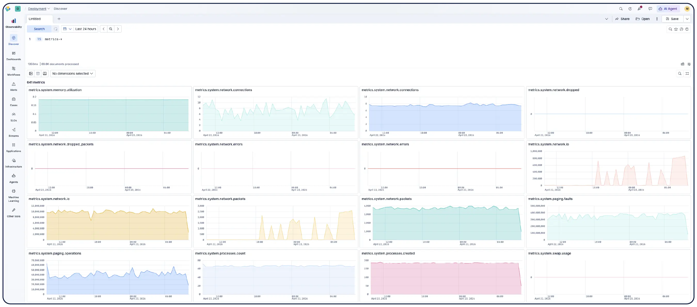Open Streams from the sidebar
The width and height of the screenshot is (697, 307).
coord(13,132)
